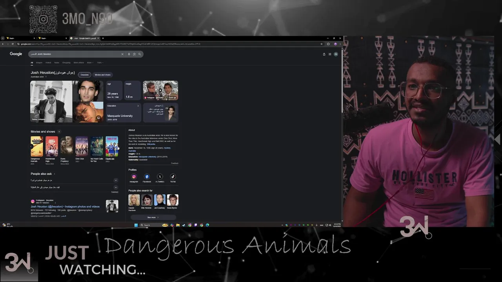
Task: Switch to Short videos tab
Action: tap(79, 63)
